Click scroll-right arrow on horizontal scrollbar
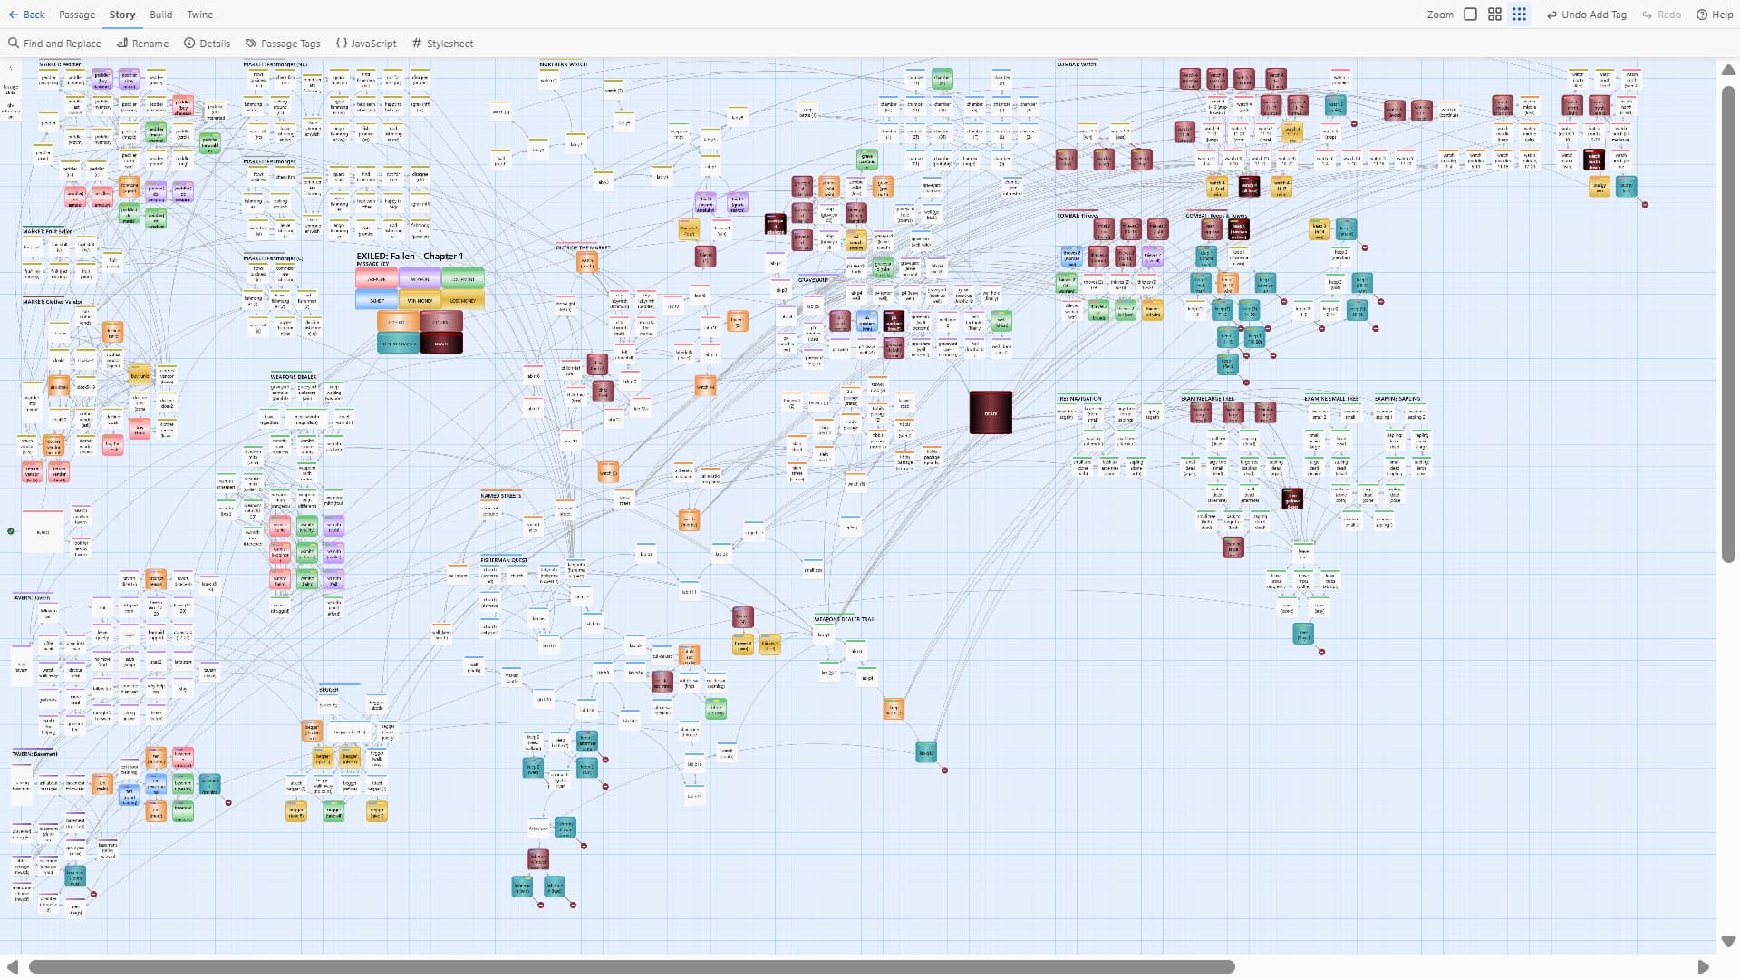Viewport: 1740px width, 979px height. [x=1703, y=967]
